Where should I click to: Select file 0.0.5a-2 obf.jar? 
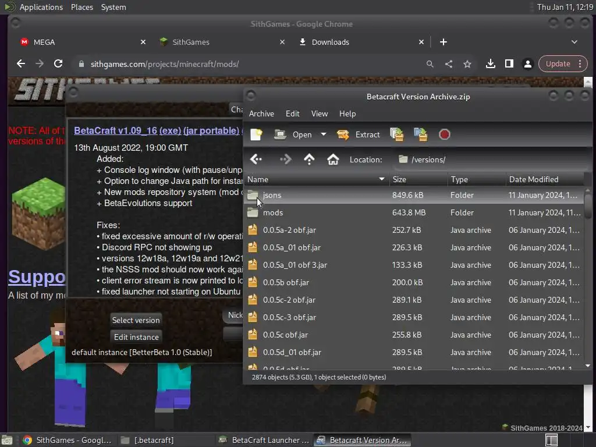pyautogui.click(x=414, y=230)
